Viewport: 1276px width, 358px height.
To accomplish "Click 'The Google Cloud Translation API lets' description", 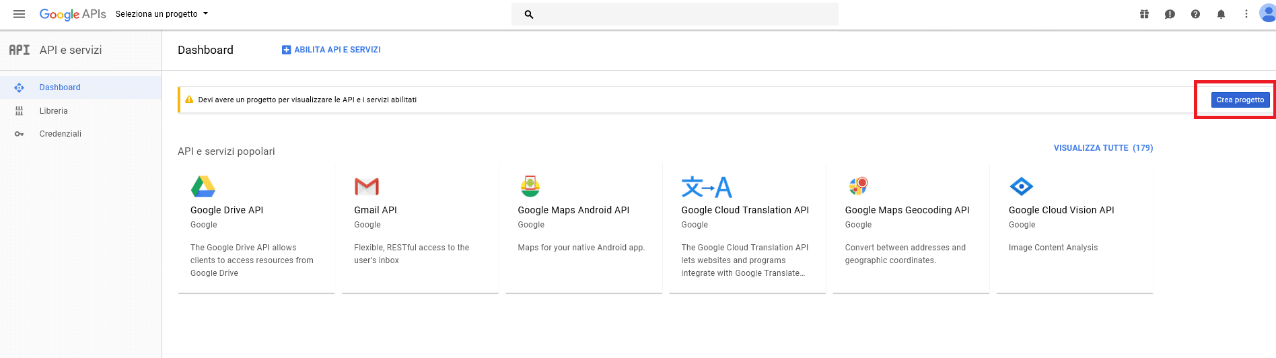I will point(745,260).
